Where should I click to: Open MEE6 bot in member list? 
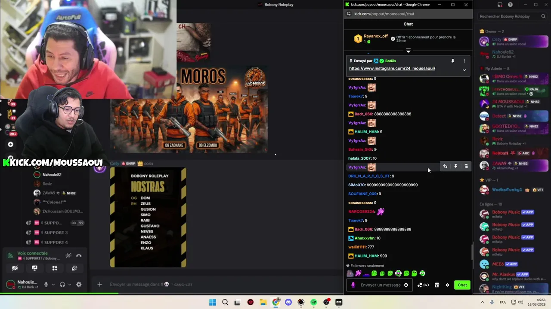[514, 264]
